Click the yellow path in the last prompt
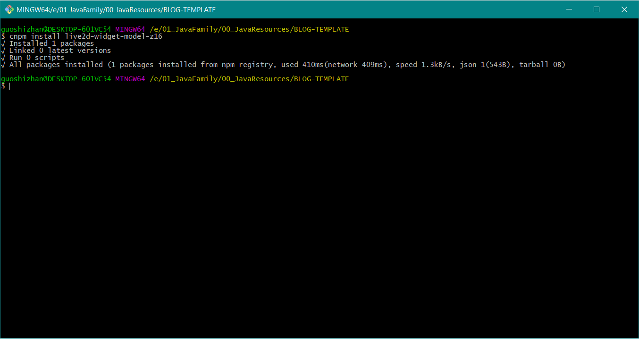Screen dimensions: 639x339 249,79
